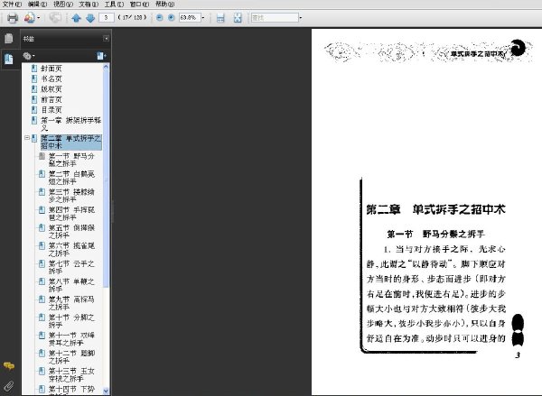Click bookmark icon beside 第五节 倒撵猴
The image size is (542, 396).
coord(42,227)
